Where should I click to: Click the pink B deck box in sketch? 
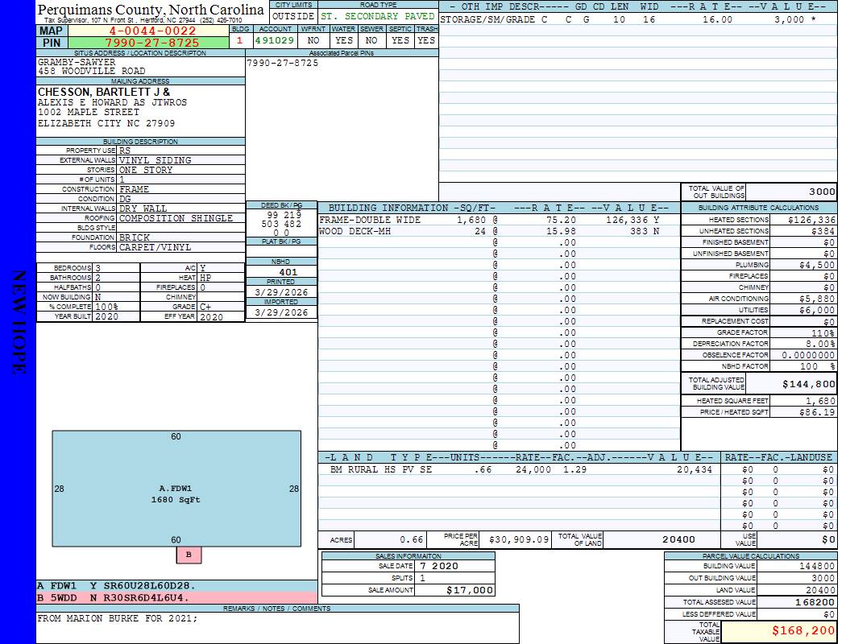189,555
